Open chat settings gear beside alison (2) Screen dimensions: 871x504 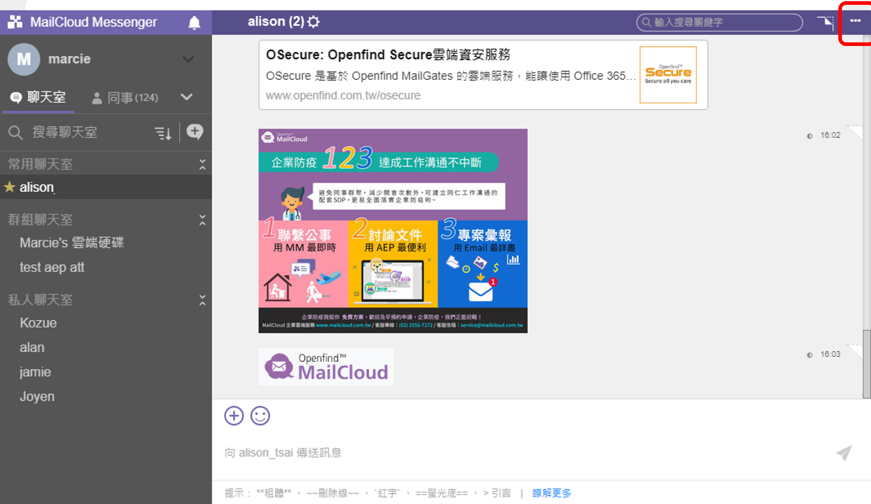click(314, 22)
